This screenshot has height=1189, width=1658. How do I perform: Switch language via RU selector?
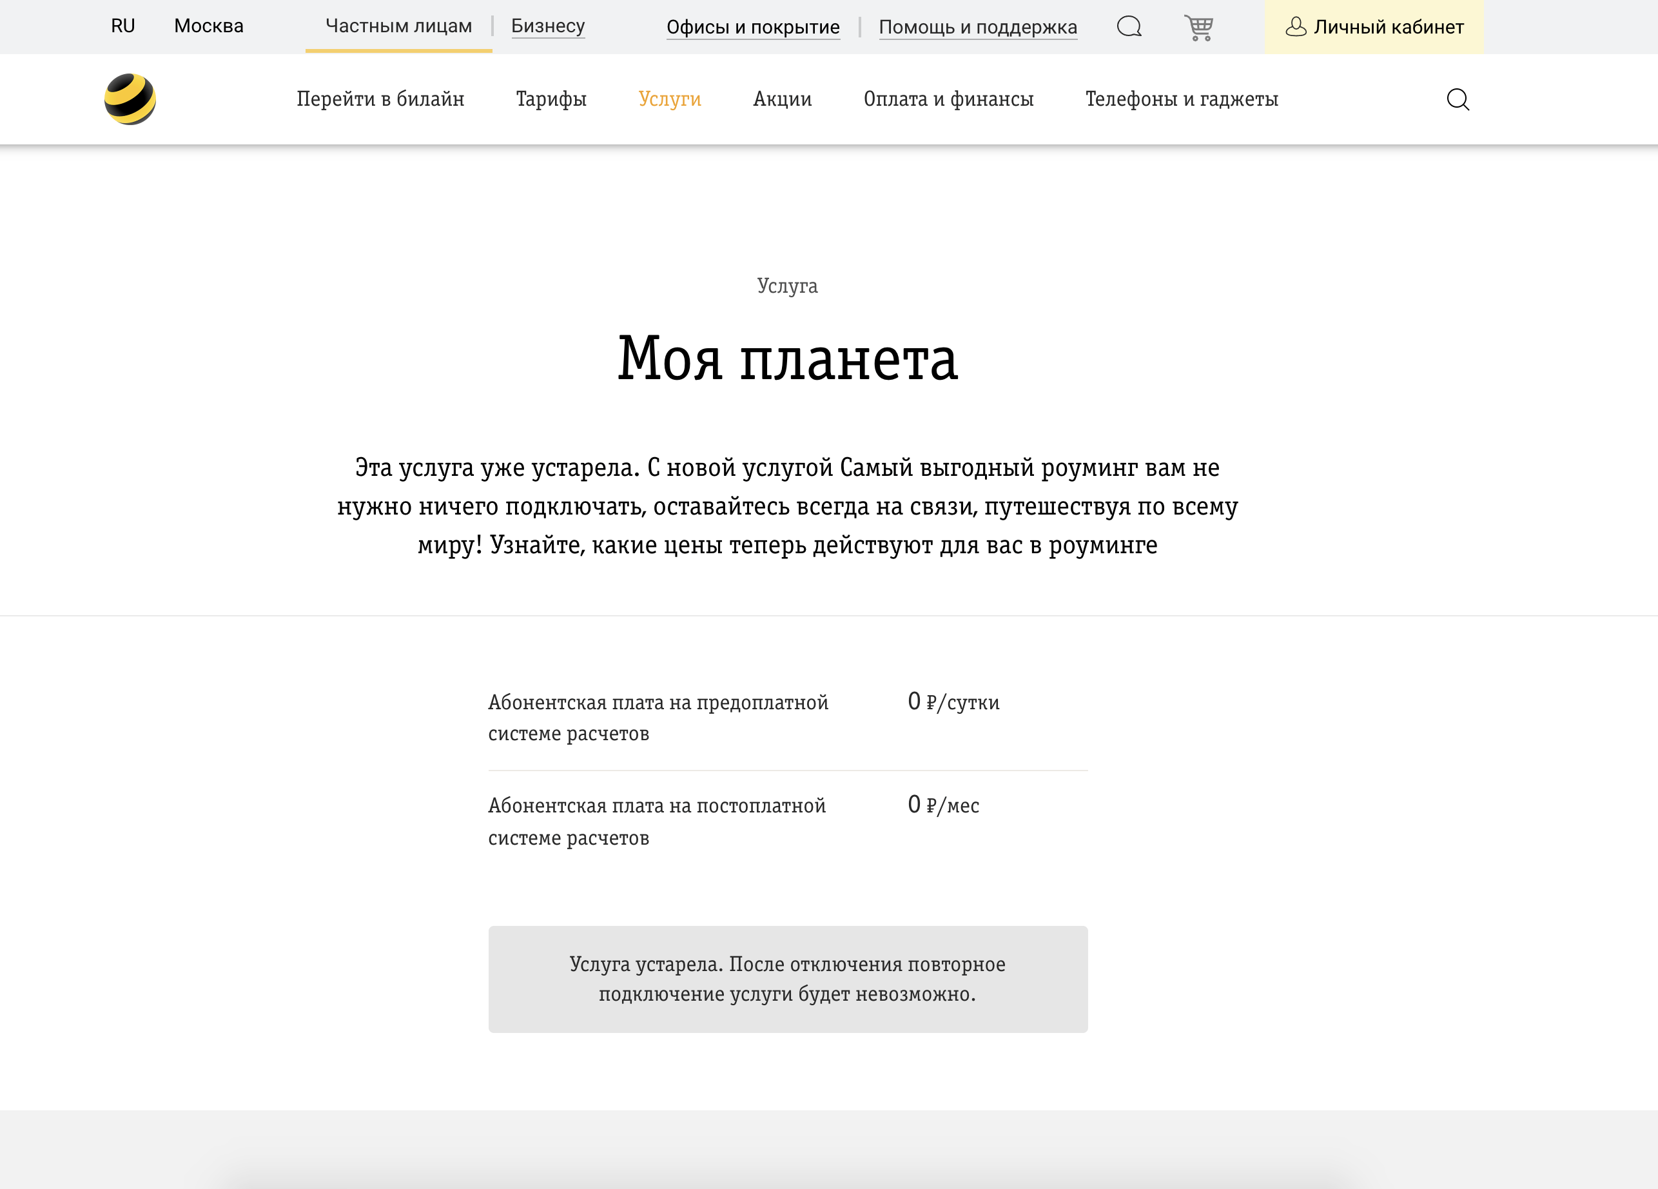(123, 26)
